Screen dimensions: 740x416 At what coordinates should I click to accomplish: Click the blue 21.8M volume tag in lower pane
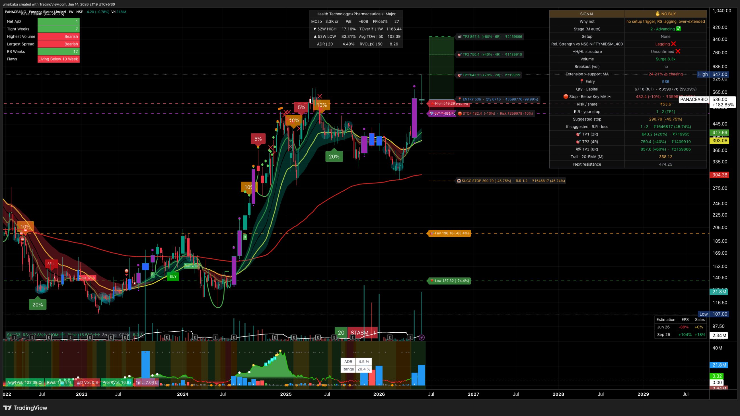719,365
